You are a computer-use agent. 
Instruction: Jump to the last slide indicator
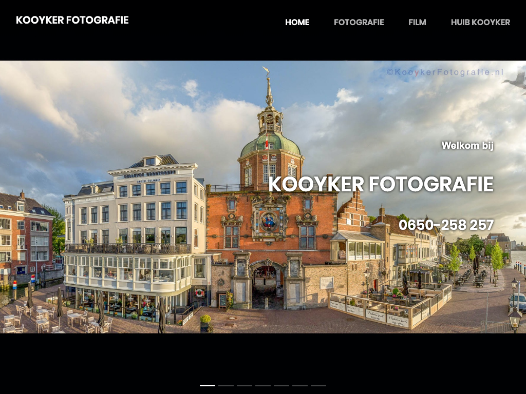[318, 385]
